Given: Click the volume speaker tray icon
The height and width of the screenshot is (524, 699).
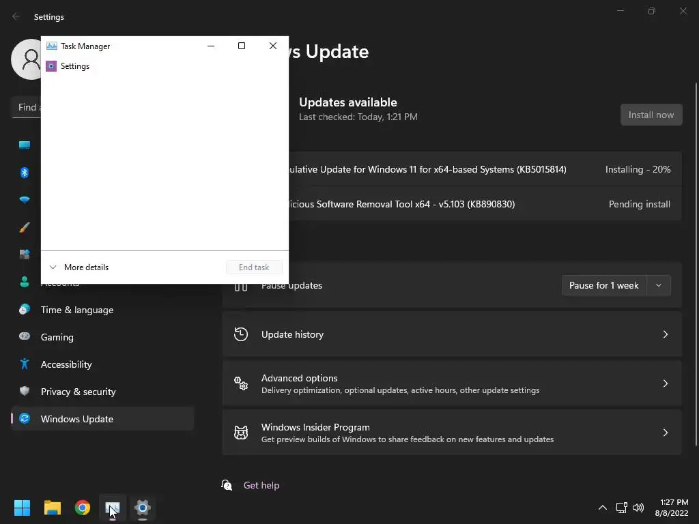Looking at the screenshot, I should click(638, 508).
